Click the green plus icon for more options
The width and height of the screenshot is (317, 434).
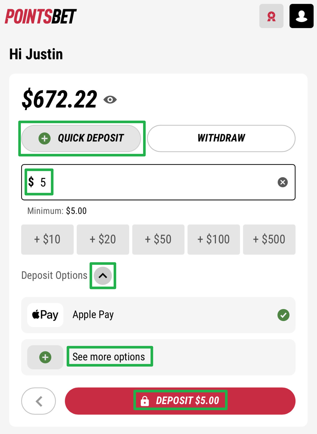45,357
